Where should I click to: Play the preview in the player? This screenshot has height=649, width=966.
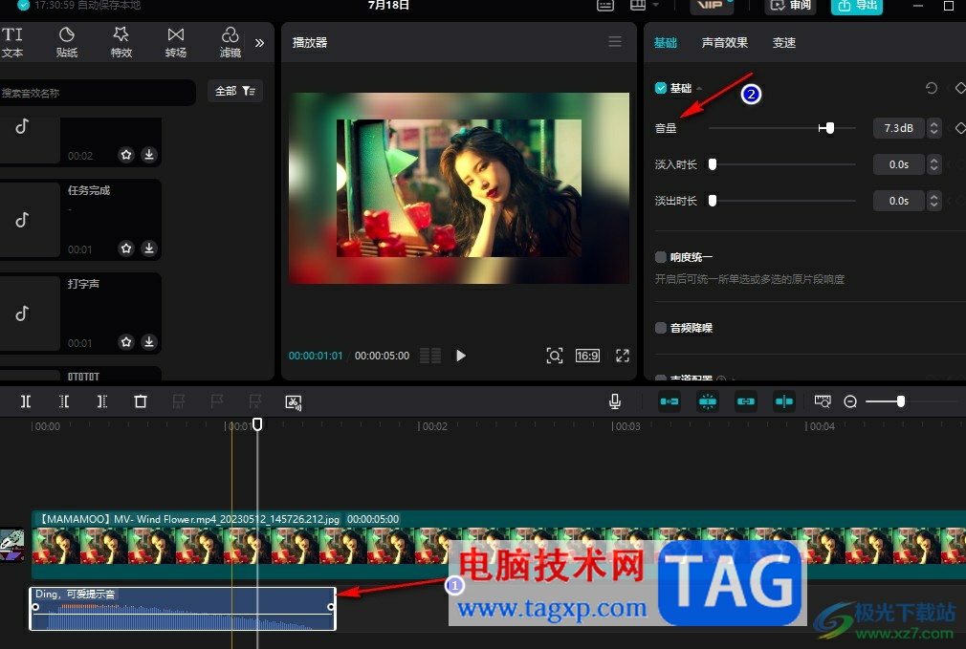click(461, 356)
